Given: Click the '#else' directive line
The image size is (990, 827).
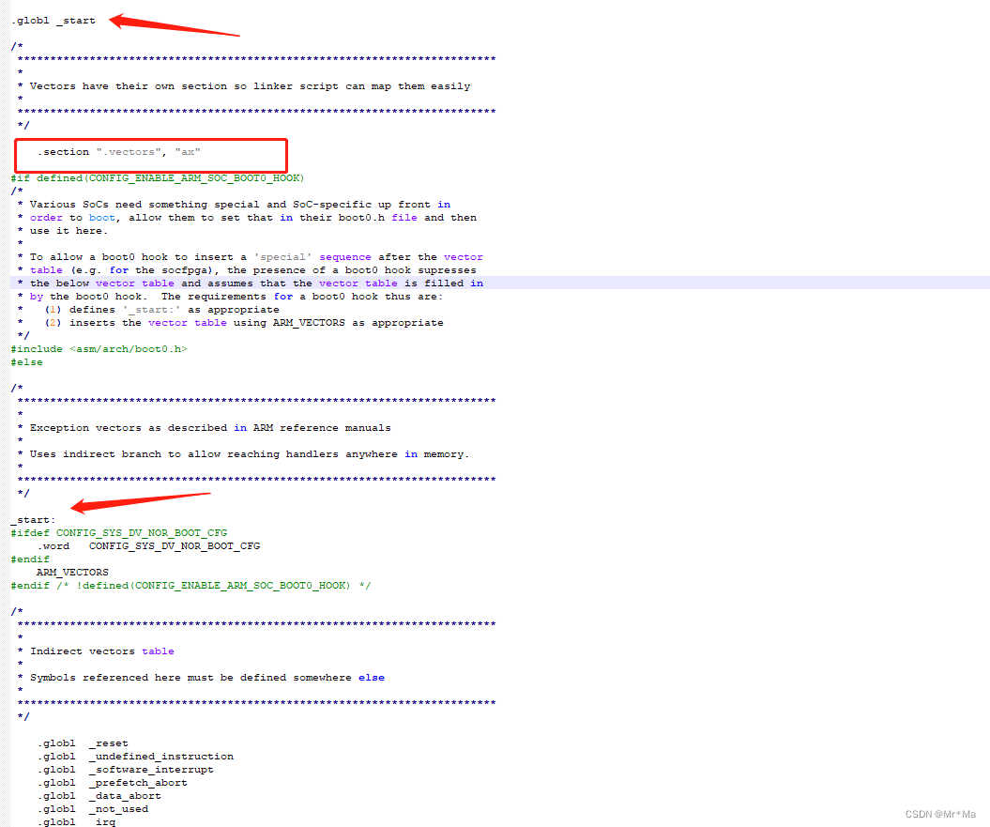Looking at the screenshot, I should point(27,362).
